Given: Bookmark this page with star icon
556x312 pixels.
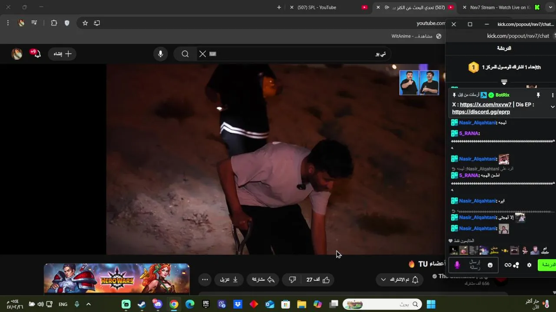Looking at the screenshot, I should 85,23.
